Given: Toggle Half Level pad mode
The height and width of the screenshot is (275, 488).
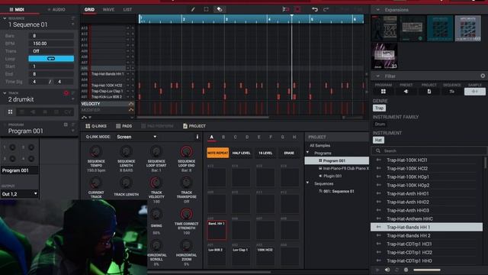Looking at the screenshot, I should (x=241, y=153).
